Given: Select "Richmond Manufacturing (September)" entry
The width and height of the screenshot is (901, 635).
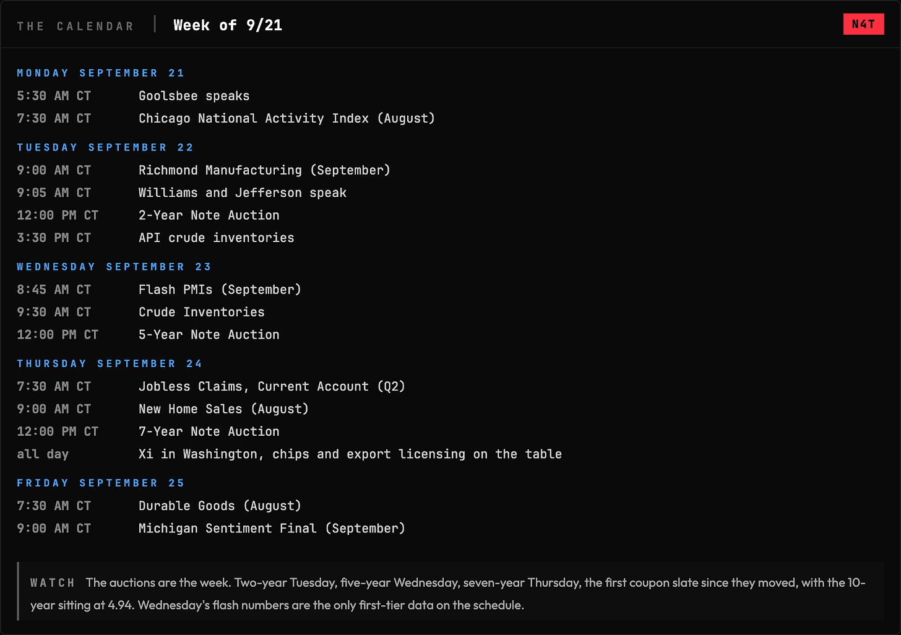Looking at the screenshot, I should (x=264, y=170).
